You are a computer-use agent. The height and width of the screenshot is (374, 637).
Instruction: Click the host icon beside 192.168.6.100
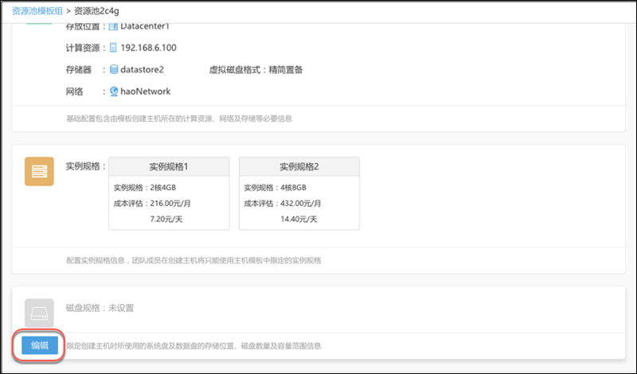pyautogui.click(x=113, y=48)
